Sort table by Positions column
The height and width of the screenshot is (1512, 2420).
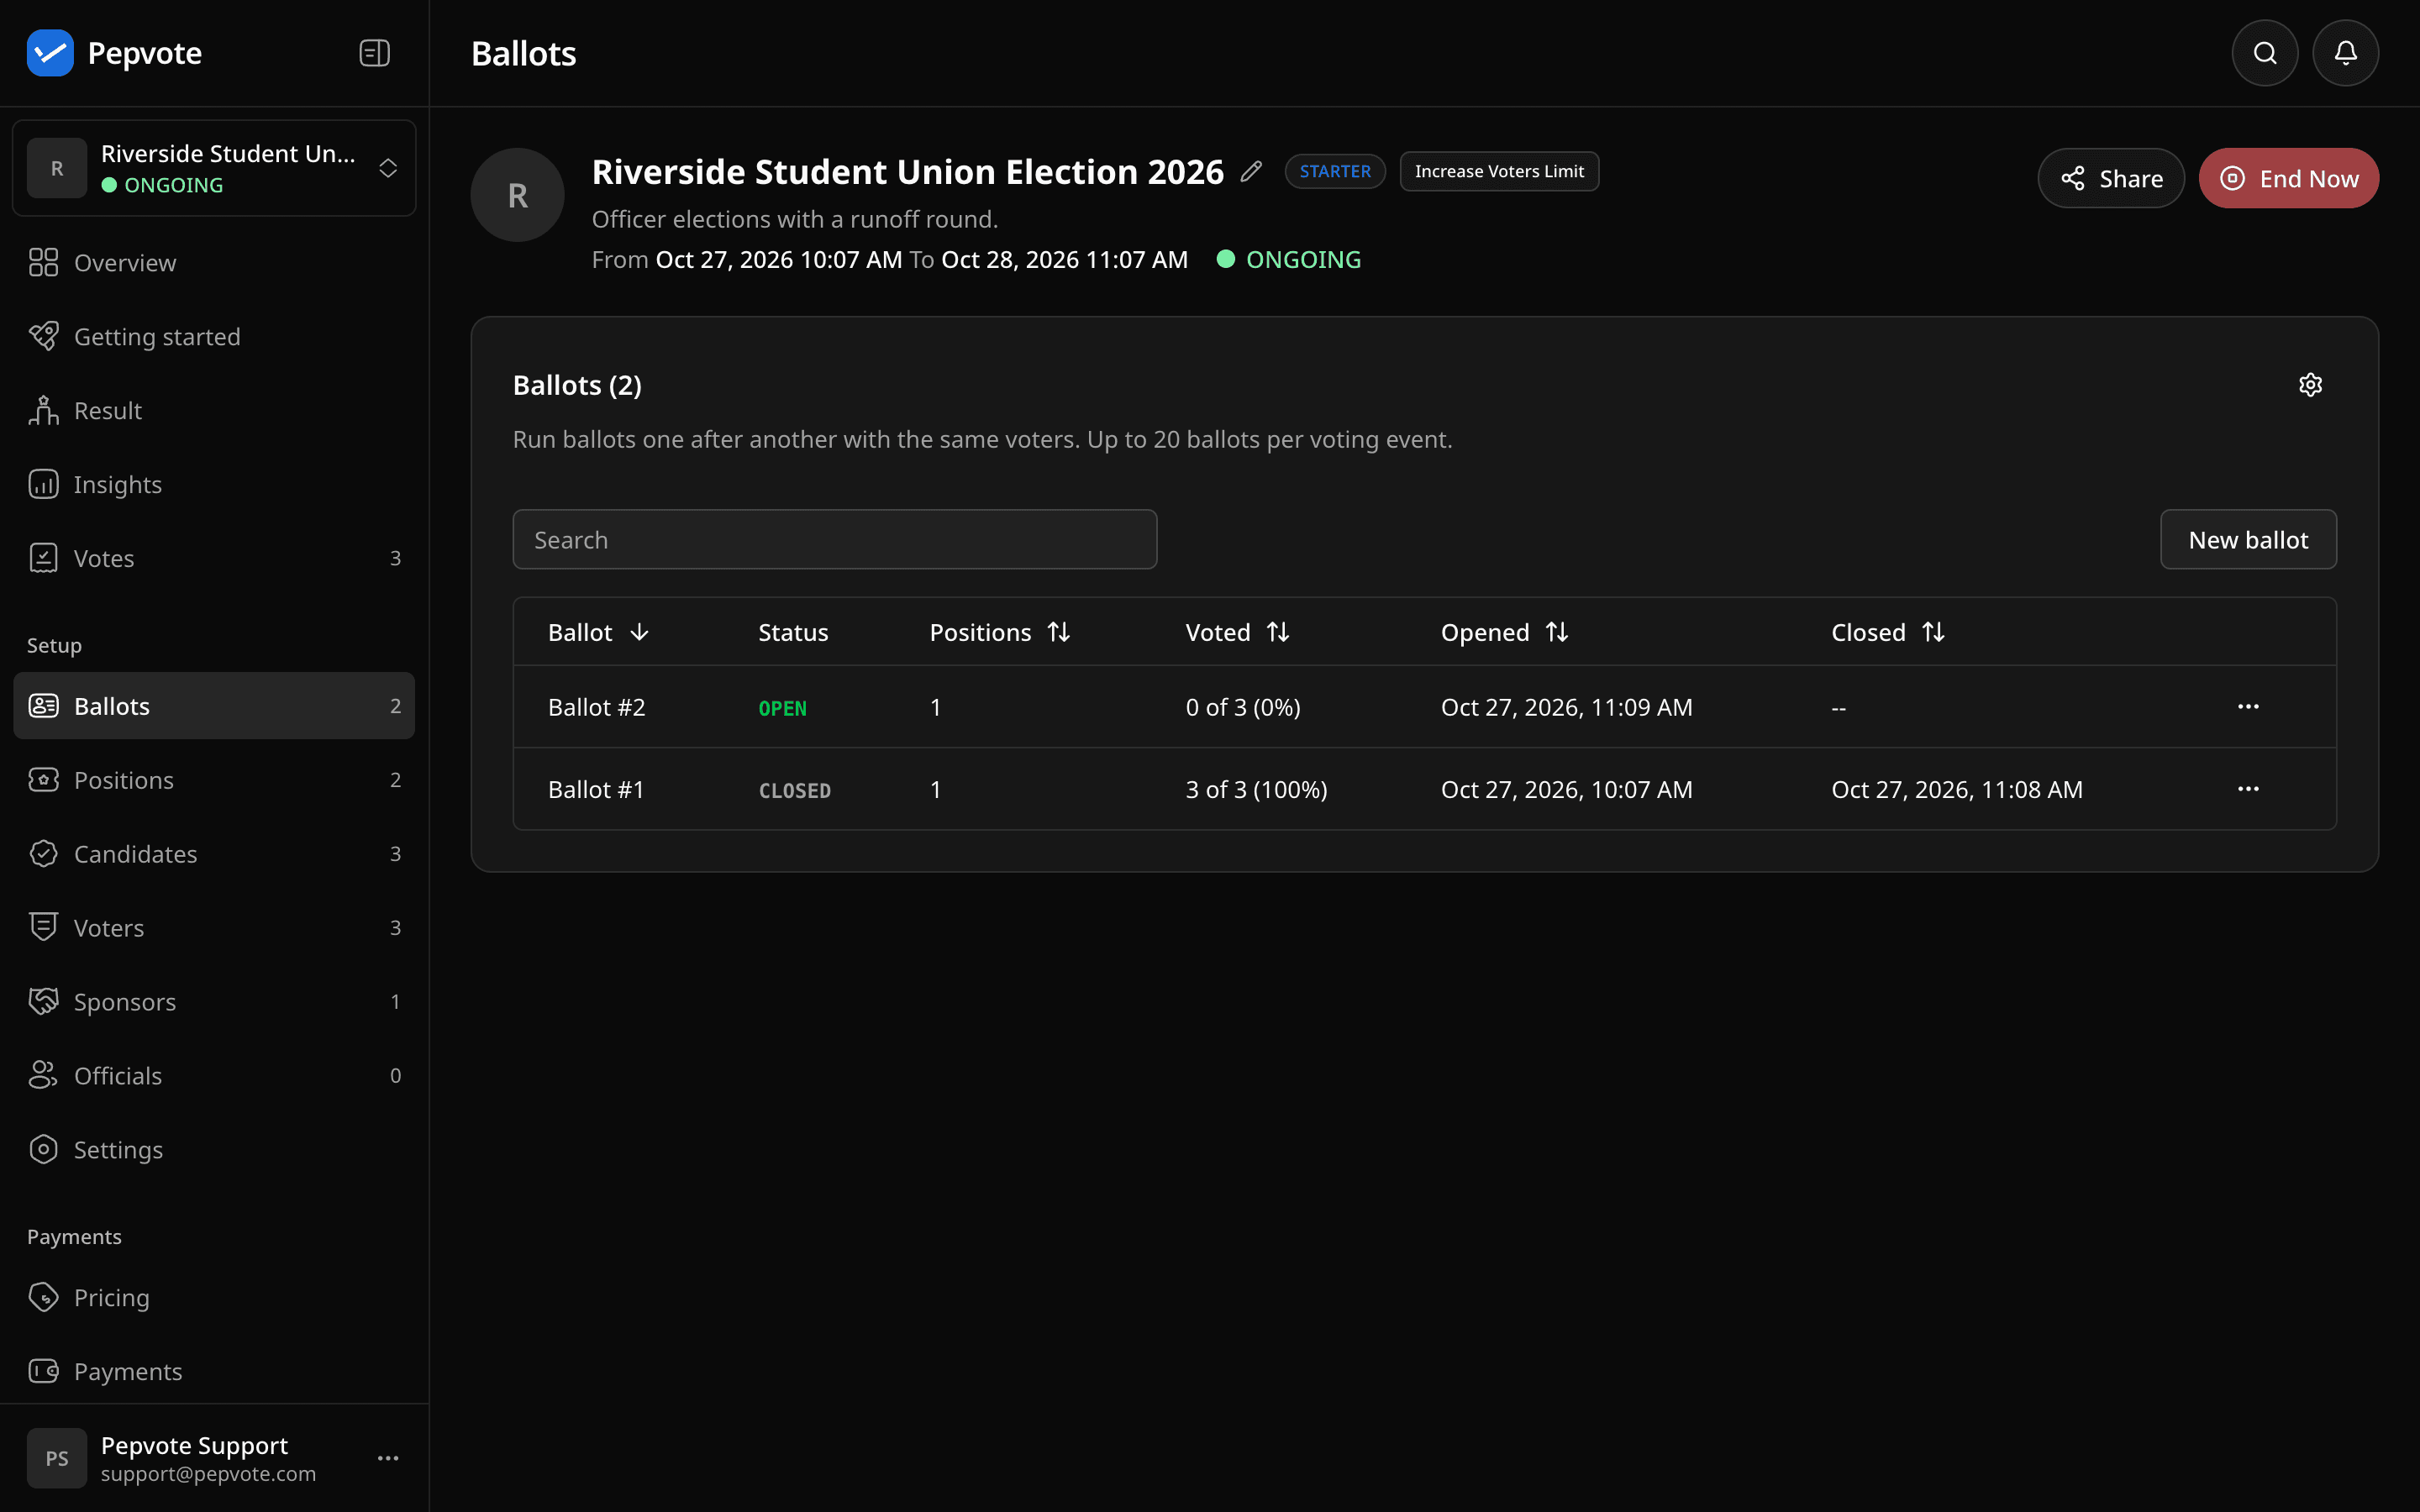coord(1000,632)
